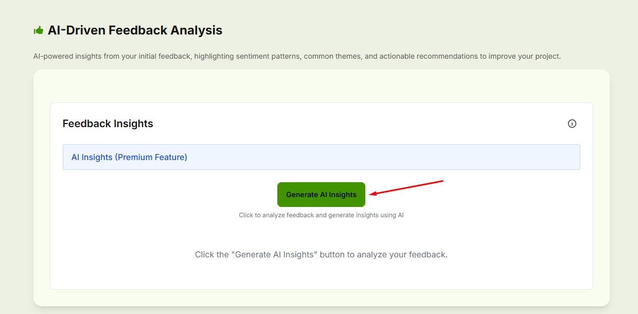The image size is (638, 314).
Task: Click the Generate AI Insights button
Action: click(321, 195)
